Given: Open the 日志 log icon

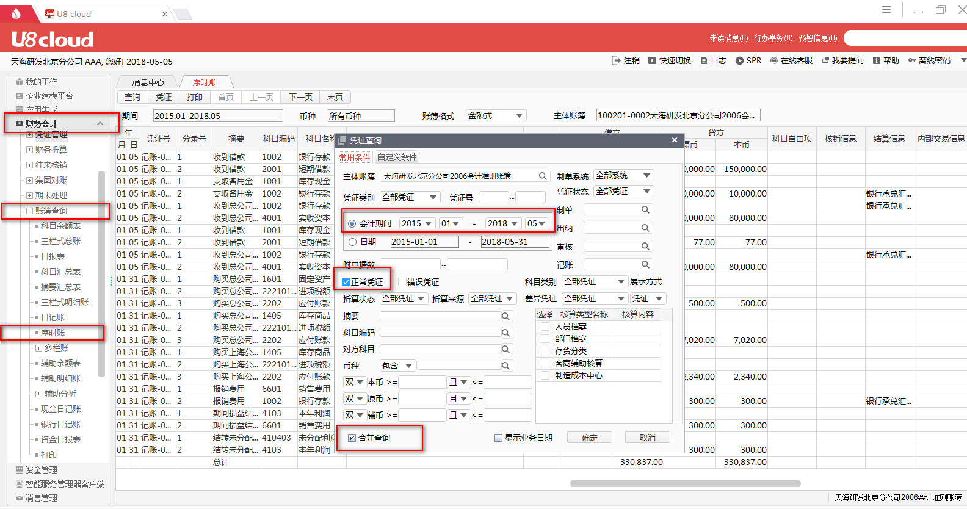Looking at the screenshot, I should tap(704, 60).
